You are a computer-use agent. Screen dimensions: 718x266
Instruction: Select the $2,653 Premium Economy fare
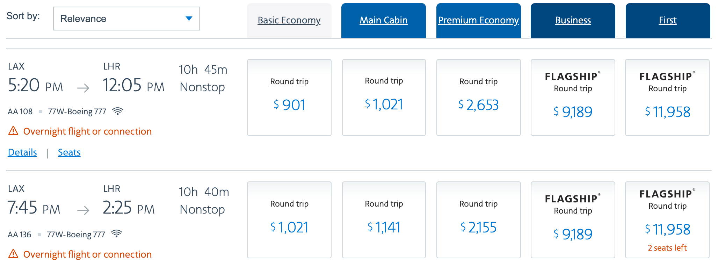[x=478, y=98]
